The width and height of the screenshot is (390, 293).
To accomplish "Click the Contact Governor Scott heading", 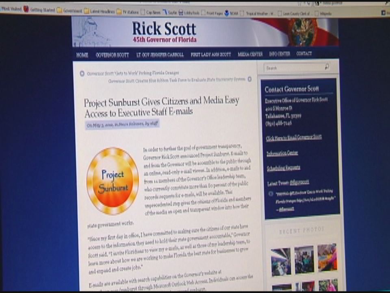I will click(292, 89).
